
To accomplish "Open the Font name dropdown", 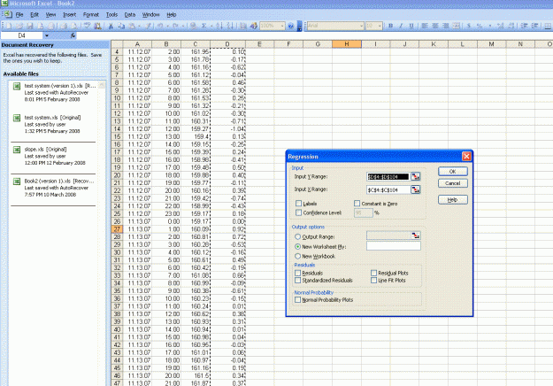I will (362, 26).
